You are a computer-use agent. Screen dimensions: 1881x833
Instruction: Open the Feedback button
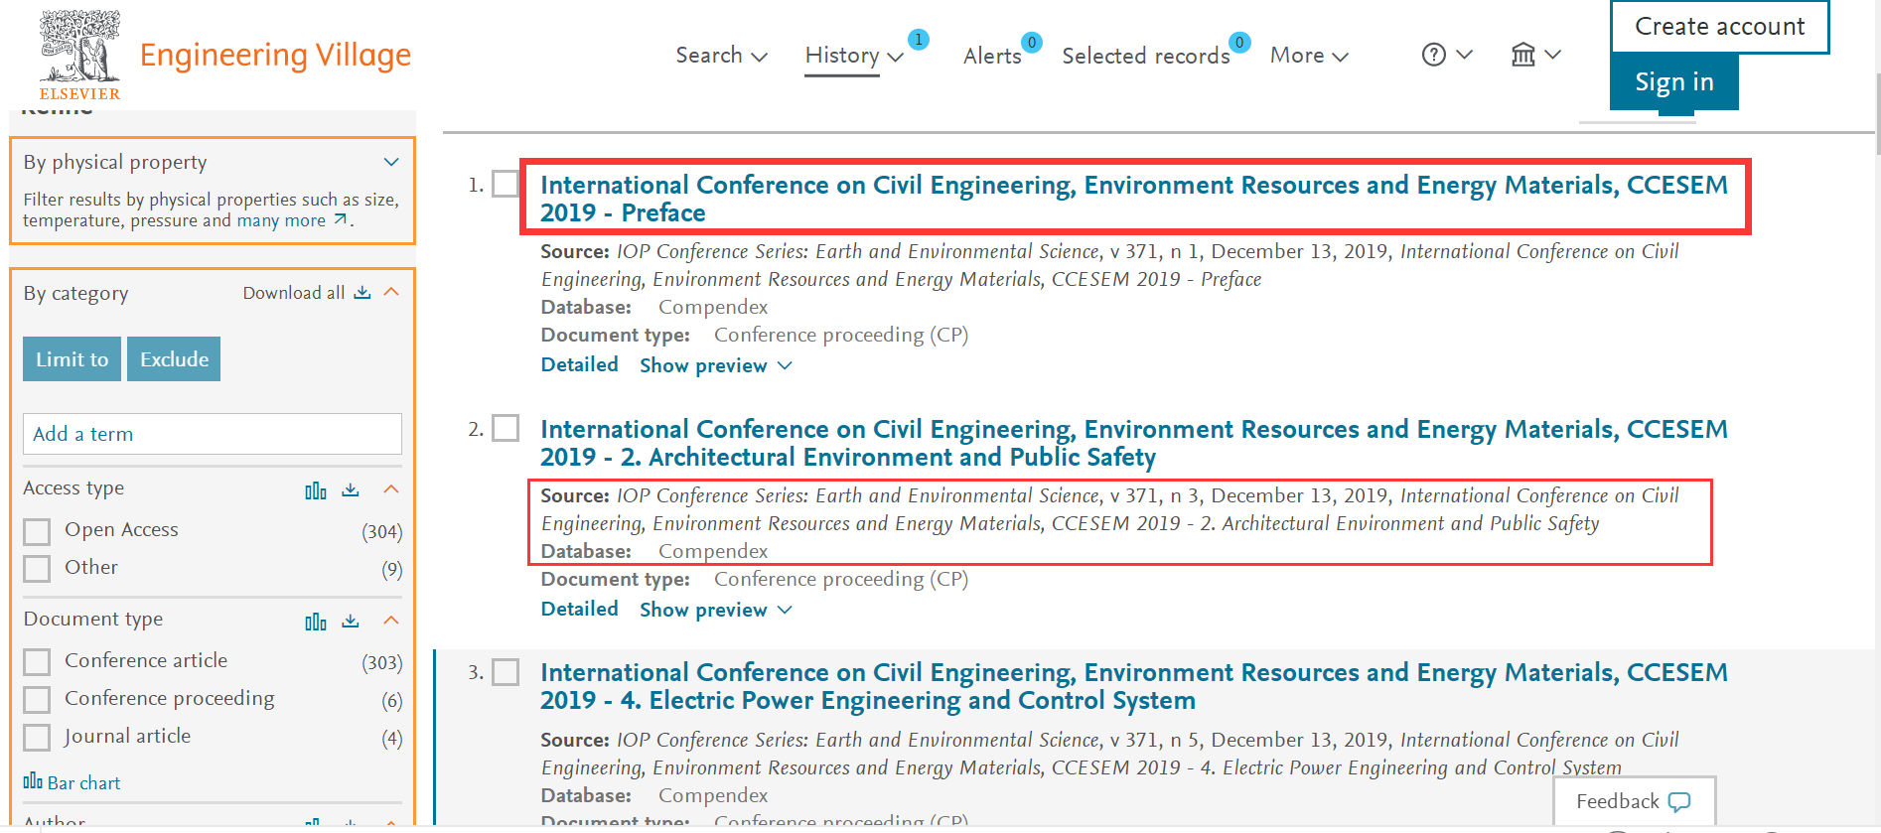tap(1634, 801)
